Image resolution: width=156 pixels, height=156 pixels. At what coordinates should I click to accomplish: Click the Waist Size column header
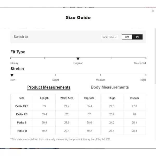(67, 98)
